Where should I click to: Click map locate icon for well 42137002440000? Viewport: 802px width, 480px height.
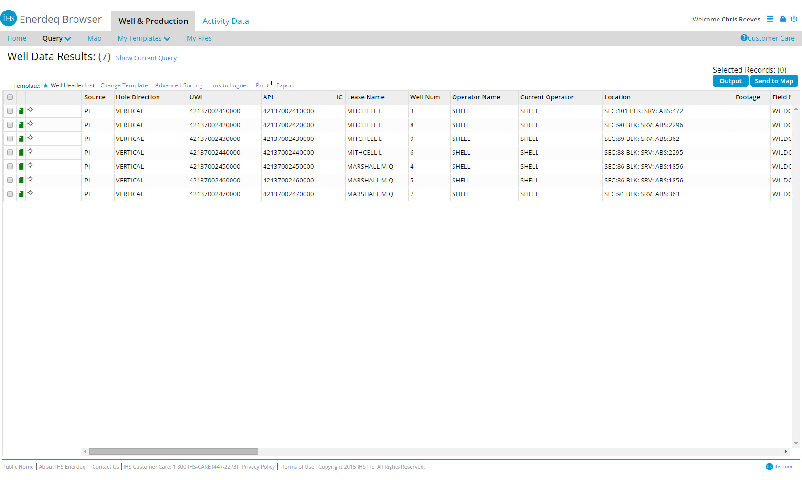pos(30,151)
